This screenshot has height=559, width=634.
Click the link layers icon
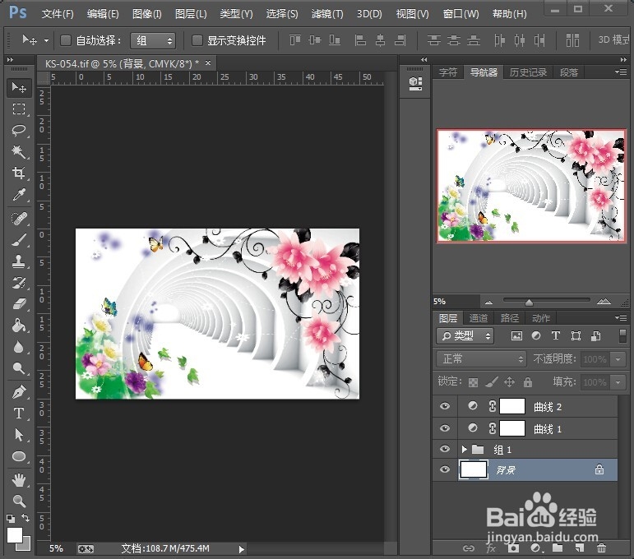pos(469,548)
